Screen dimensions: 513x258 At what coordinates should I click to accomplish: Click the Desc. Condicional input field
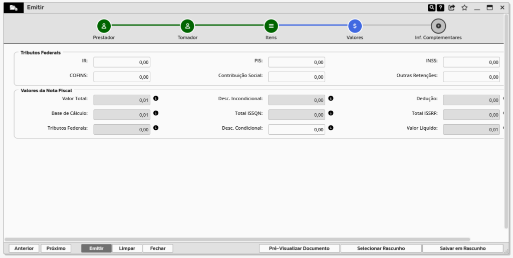click(x=297, y=130)
